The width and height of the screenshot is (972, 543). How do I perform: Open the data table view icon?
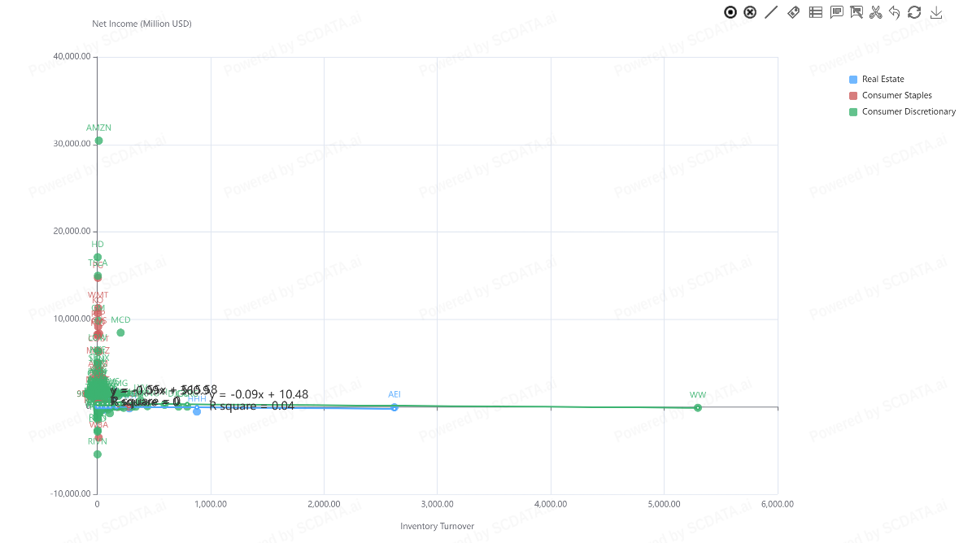[x=815, y=12]
